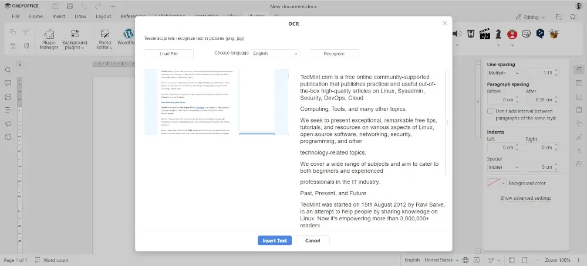Open the Find search icon in left sidebar

8,70
